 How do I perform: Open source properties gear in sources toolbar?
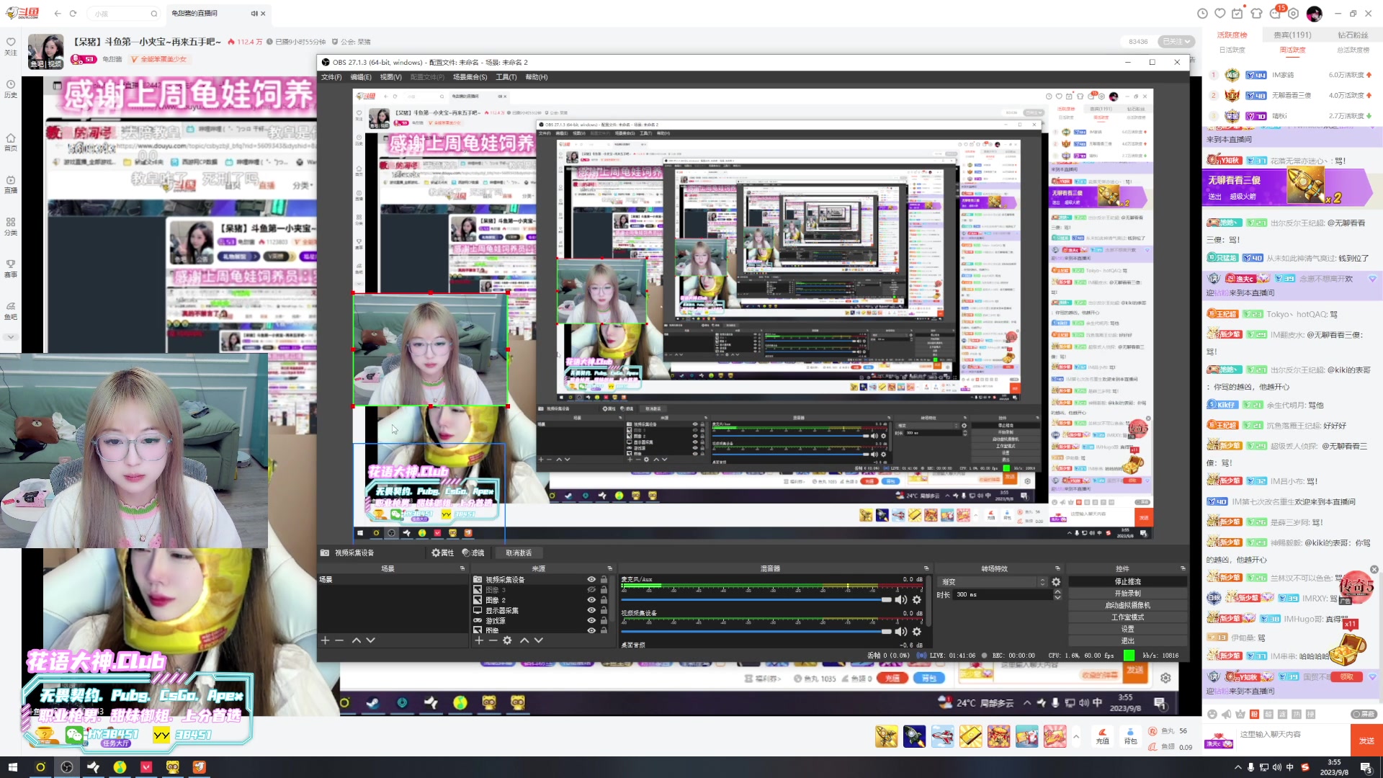pyautogui.click(x=507, y=640)
